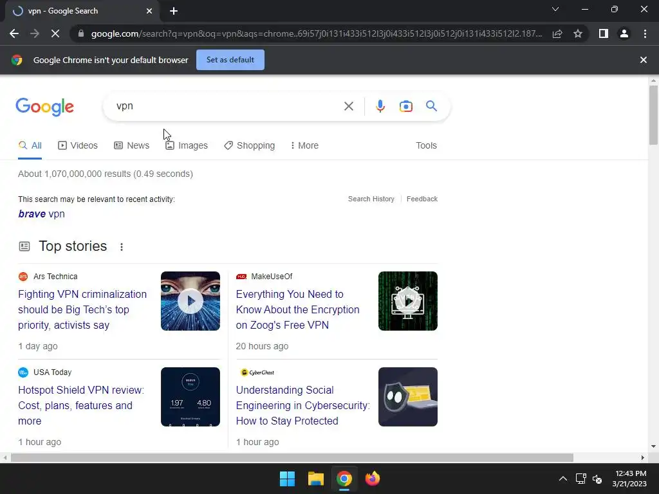The image size is (659, 494).
Task: Click the vertical scrollbar thumb
Action: [x=653, y=114]
